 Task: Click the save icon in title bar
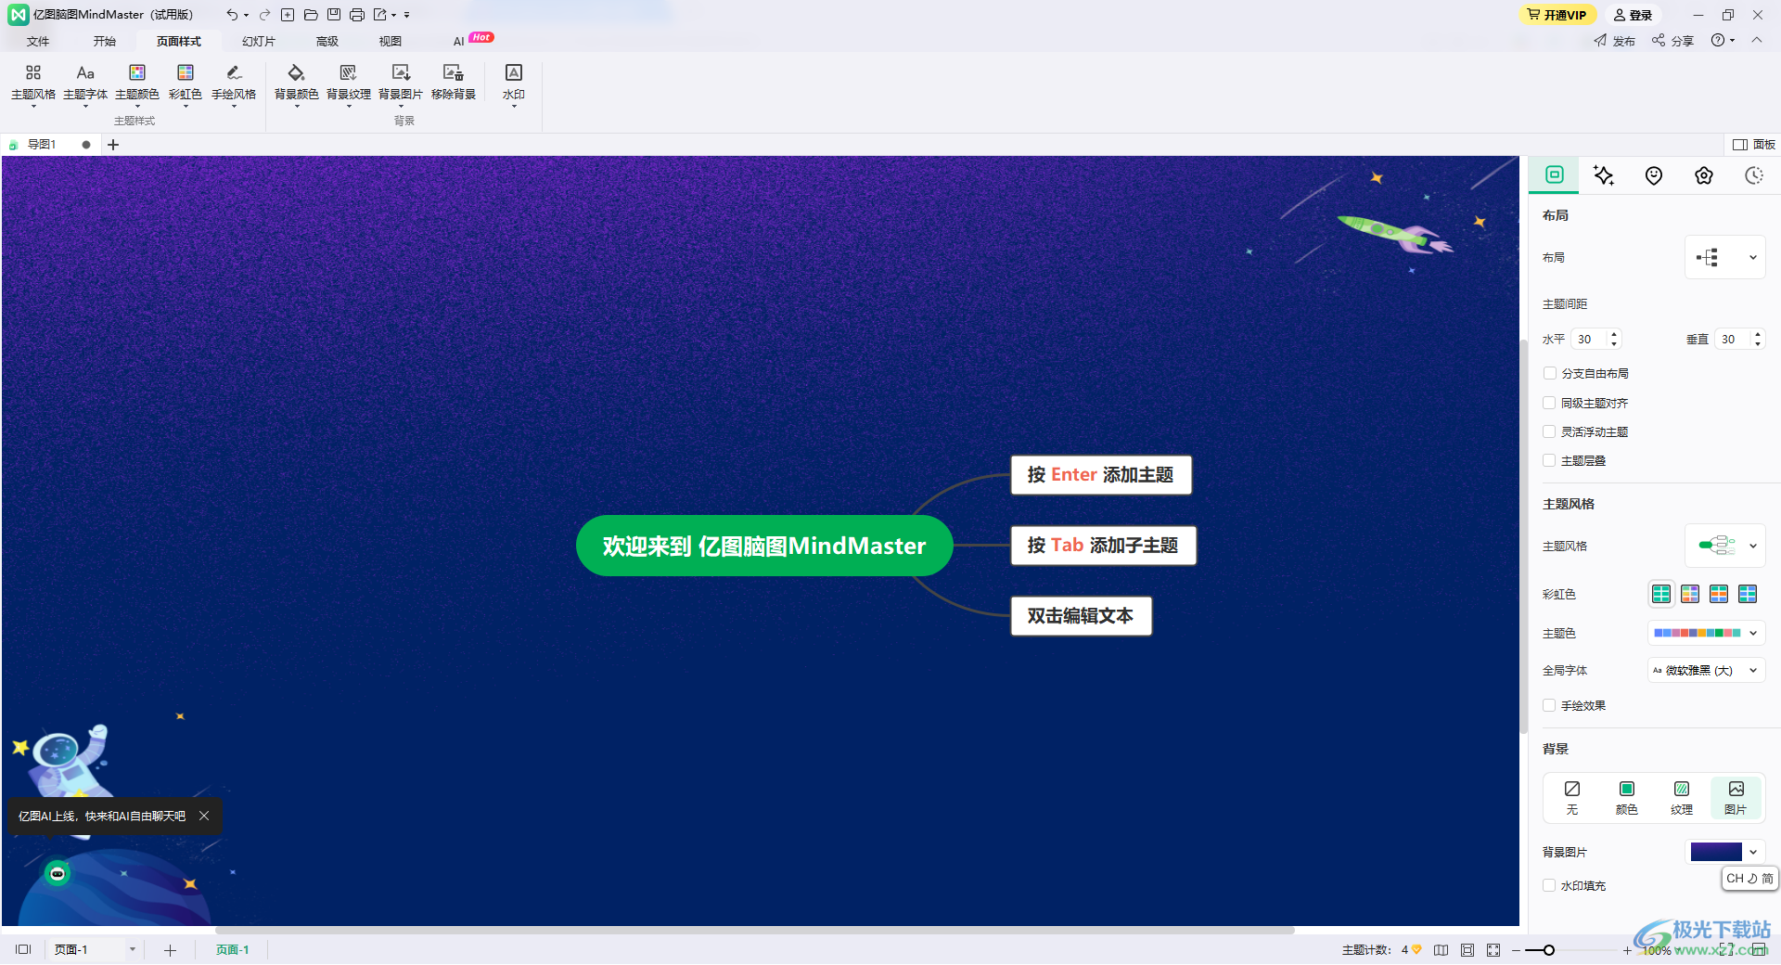[334, 15]
